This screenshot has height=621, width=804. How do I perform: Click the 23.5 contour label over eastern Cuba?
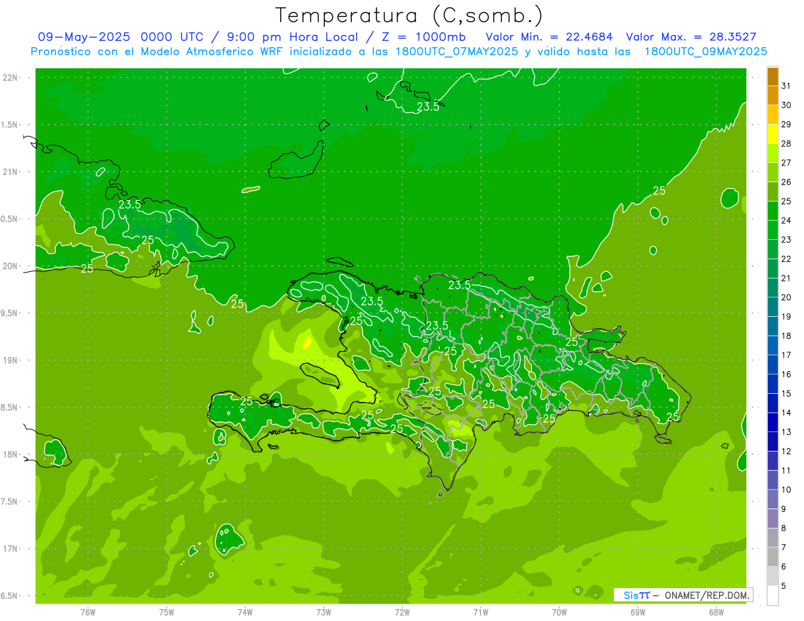[x=129, y=205]
